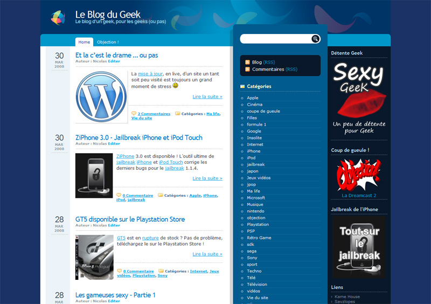This screenshot has width=431, height=304.
Task: Open the Blog (RSS) link
Action: tap(263, 62)
